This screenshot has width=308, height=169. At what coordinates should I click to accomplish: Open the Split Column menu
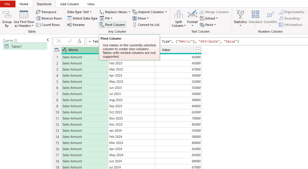coord(179,19)
